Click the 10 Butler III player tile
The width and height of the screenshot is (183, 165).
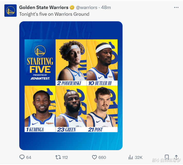(x=102, y=62)
